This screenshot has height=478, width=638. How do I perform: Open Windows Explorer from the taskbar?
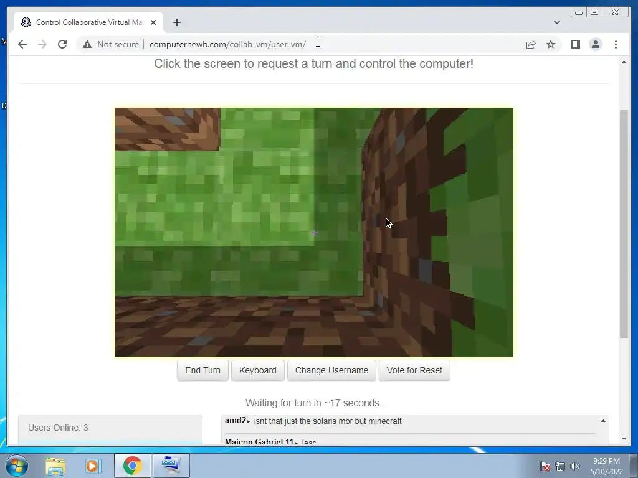click(55, 466)
